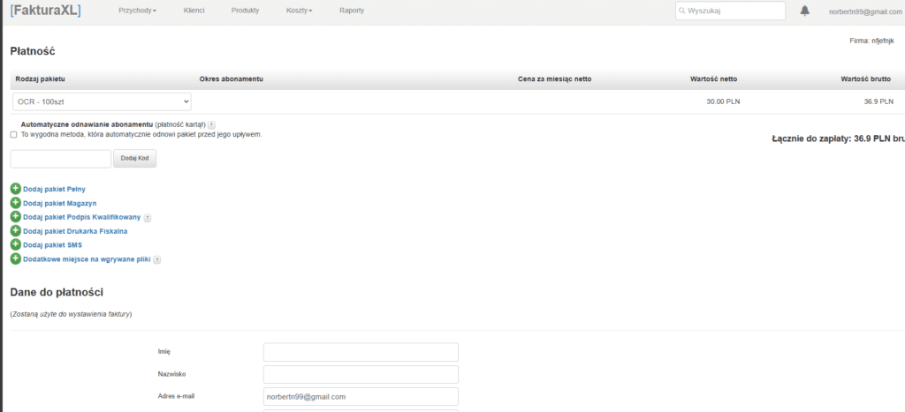905x412 pixels.
Task: Click the FakturaXL logo link
Action: tap(45, 11)
